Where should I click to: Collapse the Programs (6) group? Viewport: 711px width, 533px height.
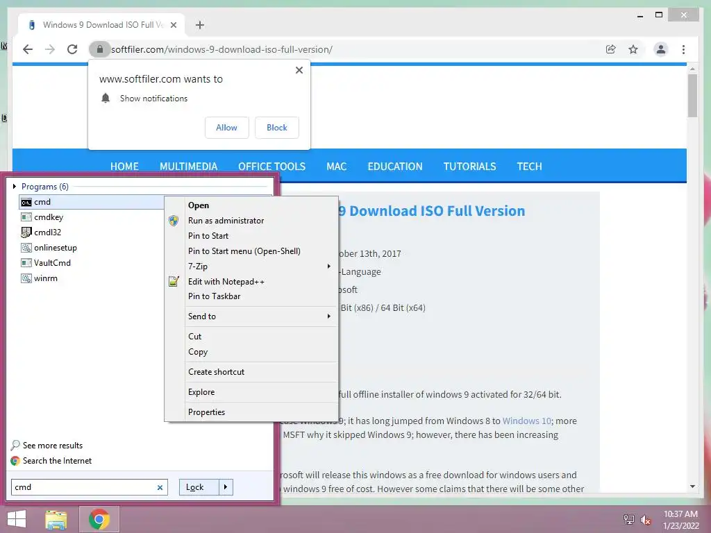click(x=15, y=186)
